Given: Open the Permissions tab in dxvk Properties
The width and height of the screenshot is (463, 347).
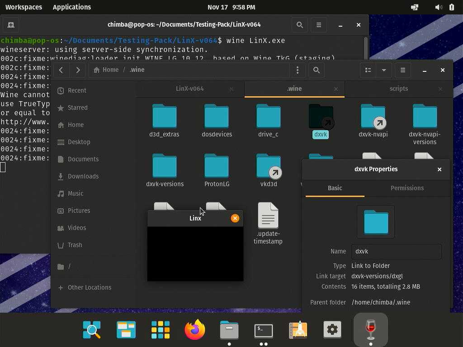Looking at the screenshot, I should 407,188.
